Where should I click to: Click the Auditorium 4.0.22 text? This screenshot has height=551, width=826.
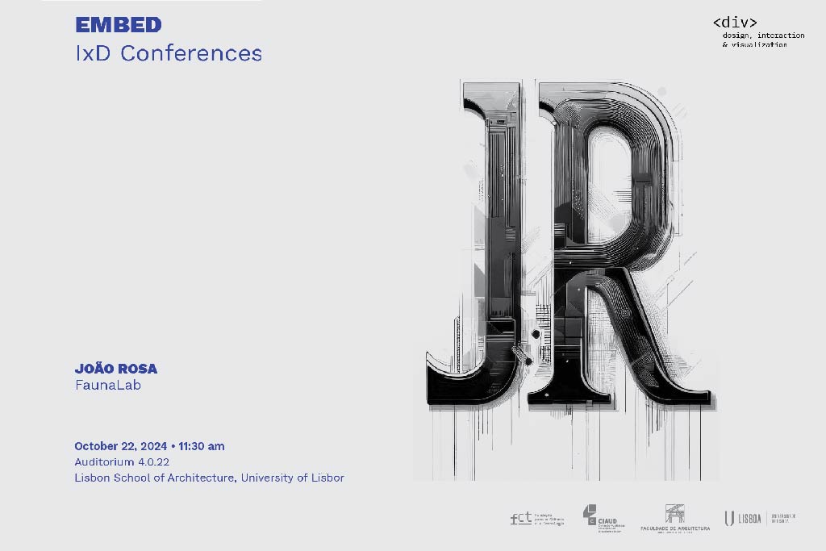pos(122,462)
